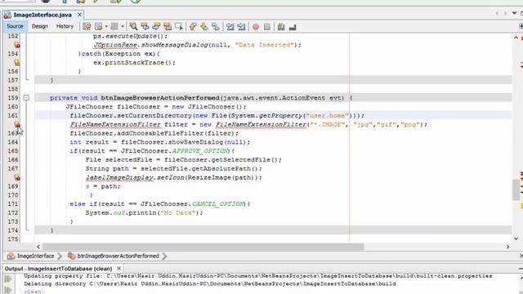Close the ImageInterface.java tab
The width and height of the screenshot is (523, 294).
[79, 15]
